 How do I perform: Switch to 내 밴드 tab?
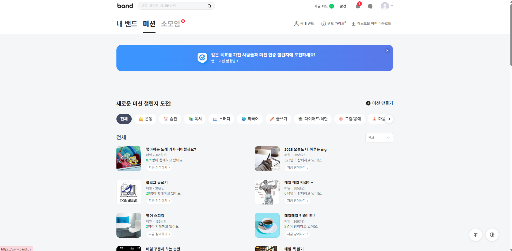[x=127, y=24]
